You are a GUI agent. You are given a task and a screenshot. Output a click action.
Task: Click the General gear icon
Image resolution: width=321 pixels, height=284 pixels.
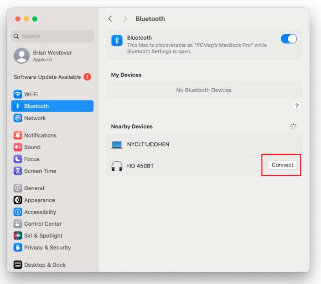tap(18, 188)
